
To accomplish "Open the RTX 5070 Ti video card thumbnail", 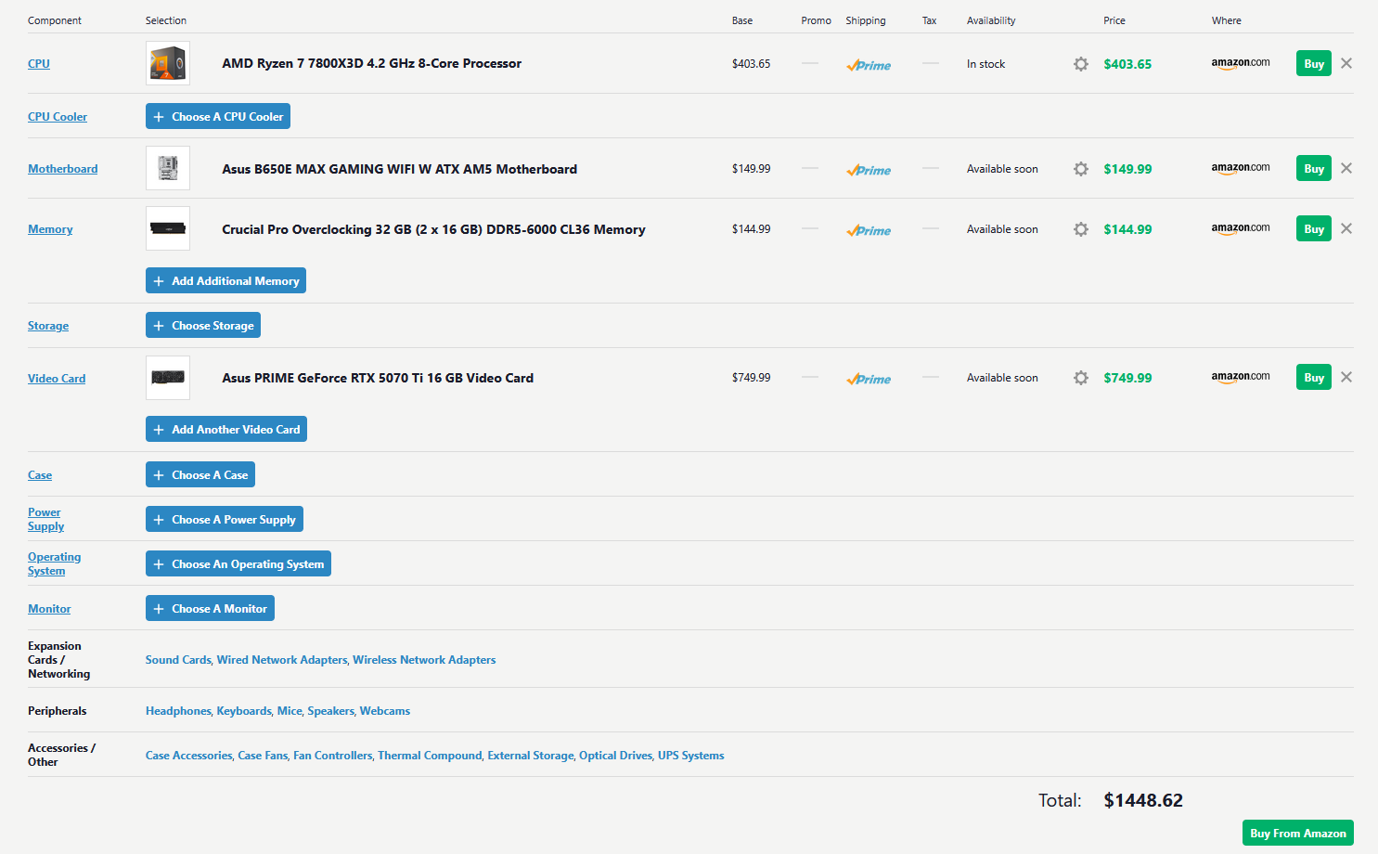I will tap(168, 378).
